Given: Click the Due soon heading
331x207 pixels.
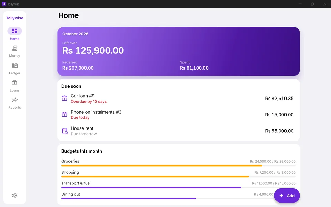Looking at the screenshot, I should 71,86.
